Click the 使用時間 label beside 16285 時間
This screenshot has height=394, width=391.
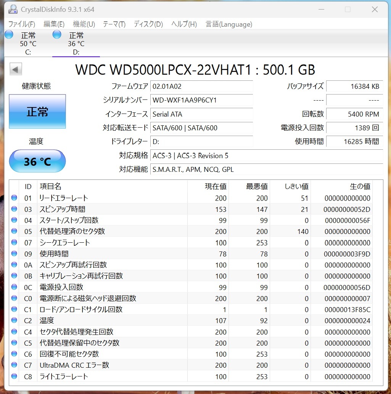(309, 141)
